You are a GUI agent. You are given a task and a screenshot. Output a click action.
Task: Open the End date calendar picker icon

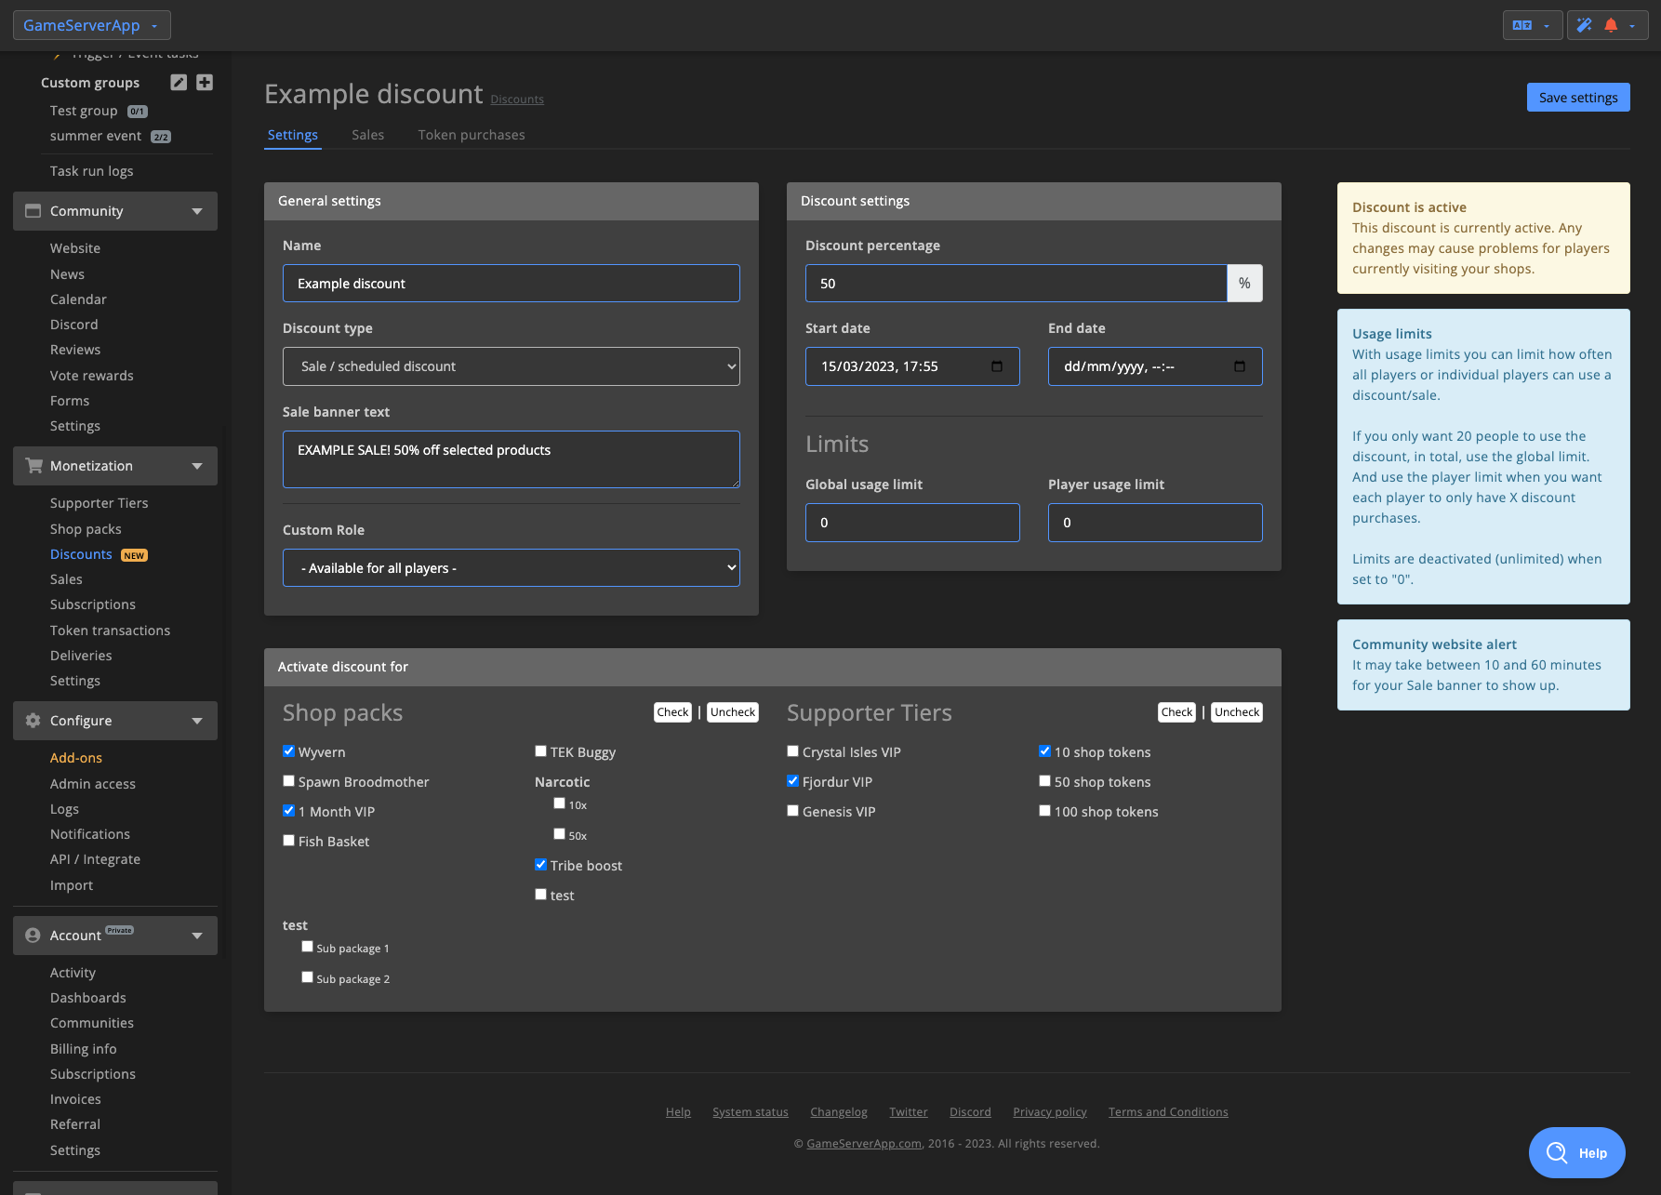click(1240, 366)
